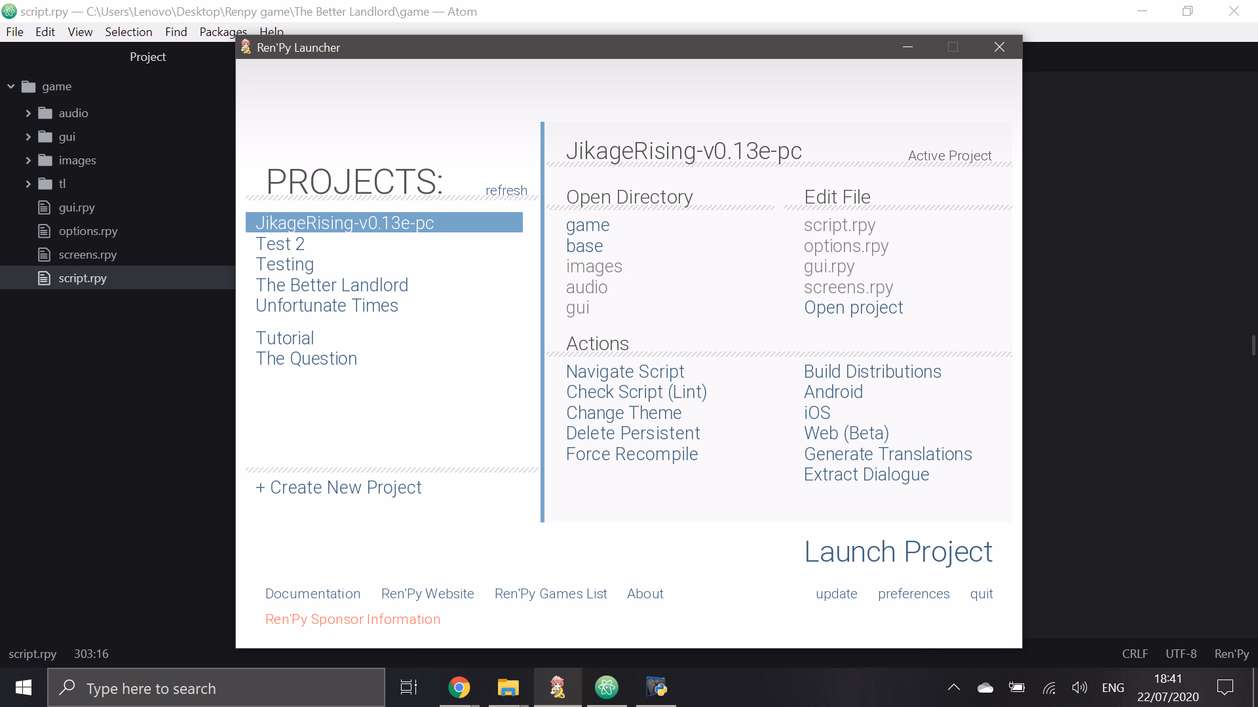This screenshot has width=1258, height=707.
Task: Expand the images folder chevron in Atom
Action: [x=28, y=160]
